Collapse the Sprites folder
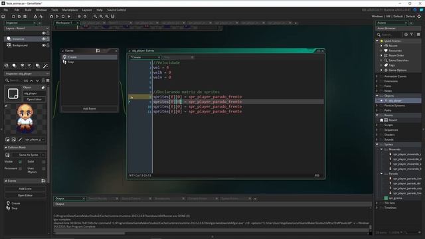Screen dimensions: 425x239 pos(377,145)
